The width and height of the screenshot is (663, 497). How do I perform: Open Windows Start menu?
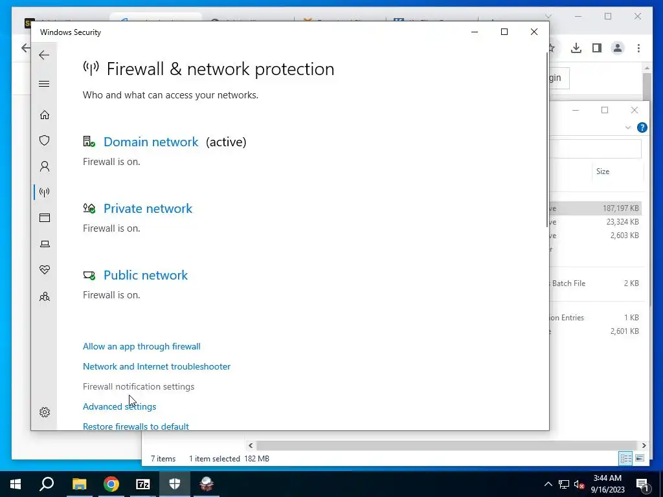point(16,484)
